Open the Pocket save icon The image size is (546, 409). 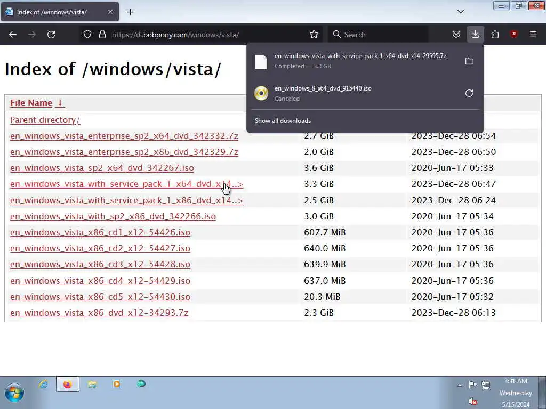click(456, 35)
